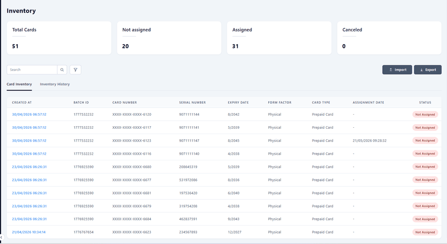The image size is (447, 244).
Task: Open created-at link for card ending 6681
Action: (29, 193)
